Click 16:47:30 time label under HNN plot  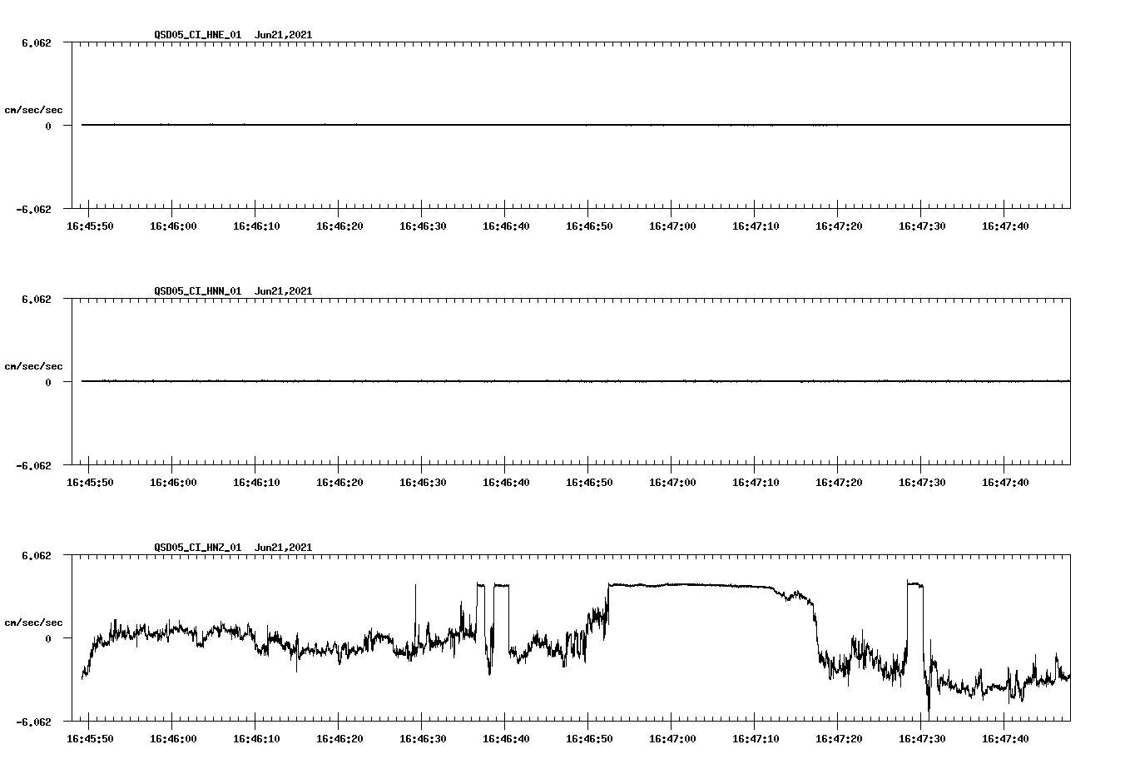click(x=922, y=483)
